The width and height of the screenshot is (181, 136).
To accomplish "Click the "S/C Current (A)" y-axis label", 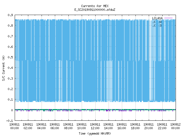I will pyautogui.click(x=3, y=68).
